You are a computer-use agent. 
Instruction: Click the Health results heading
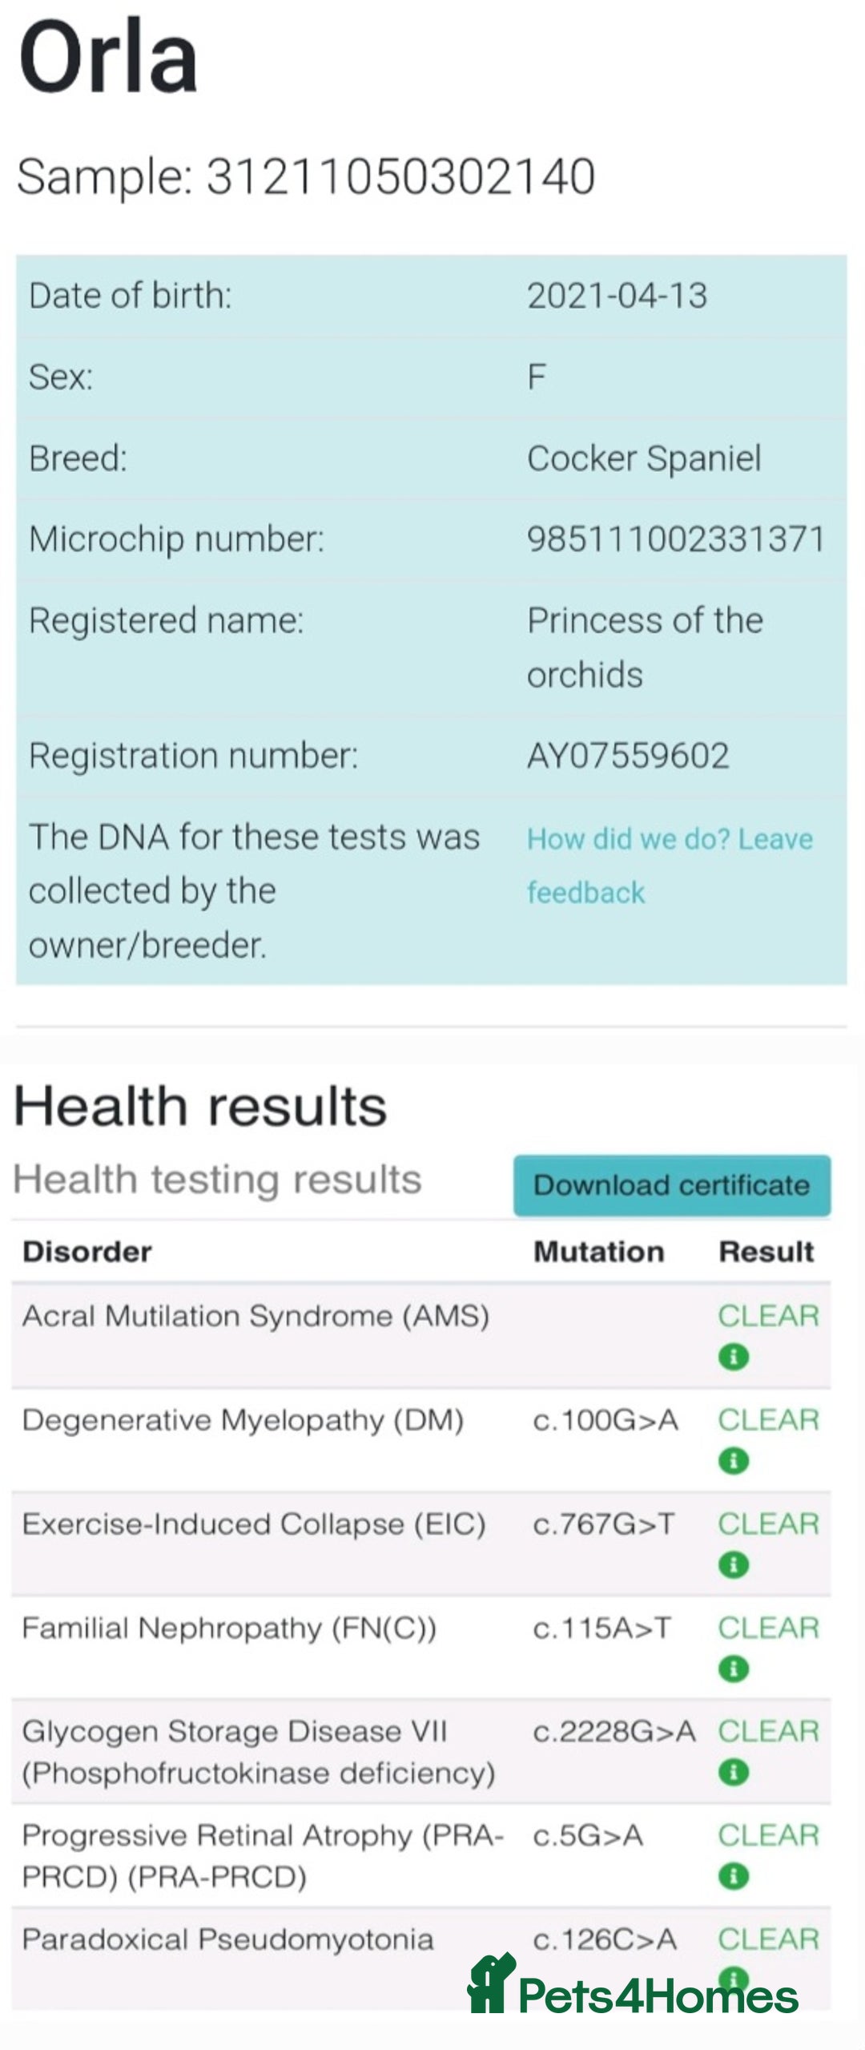pos(200,1106)
